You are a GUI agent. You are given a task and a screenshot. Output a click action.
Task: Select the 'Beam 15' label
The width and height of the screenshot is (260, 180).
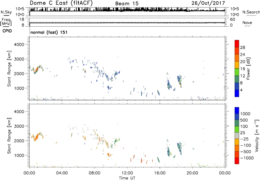[x=127, y=4]
